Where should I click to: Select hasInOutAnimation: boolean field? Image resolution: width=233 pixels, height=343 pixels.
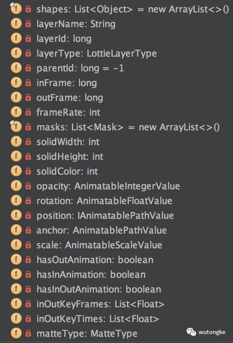point(99,289)
